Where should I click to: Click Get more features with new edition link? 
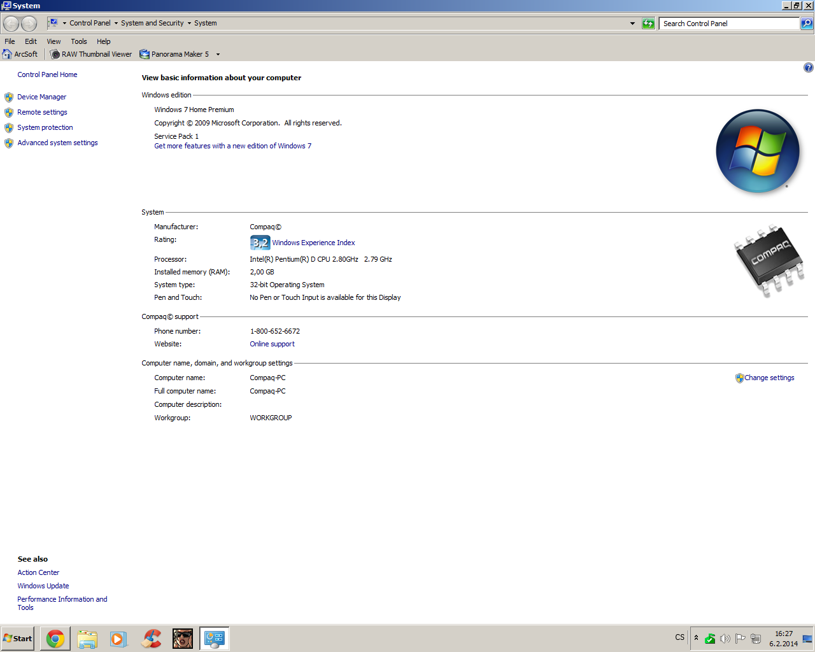pyautogui.click(x=233, y=146)
